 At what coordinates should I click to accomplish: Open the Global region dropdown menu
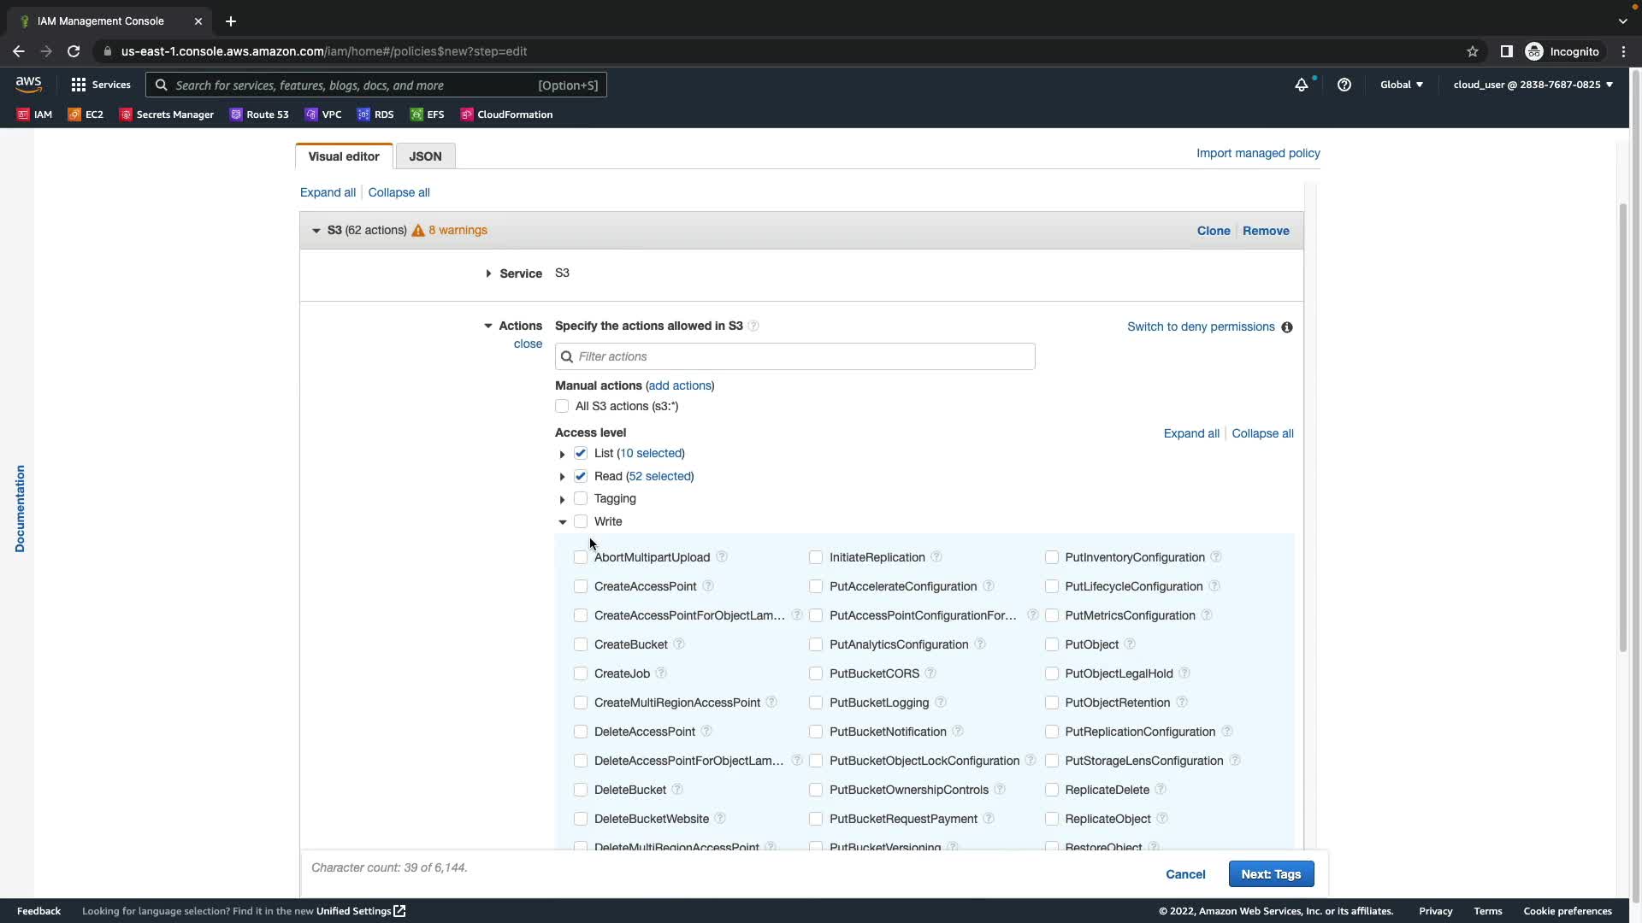click(x=1401, y=85)
